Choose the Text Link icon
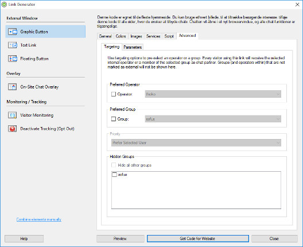The height and width of the screenshot is (247, 303). point(13,45)
